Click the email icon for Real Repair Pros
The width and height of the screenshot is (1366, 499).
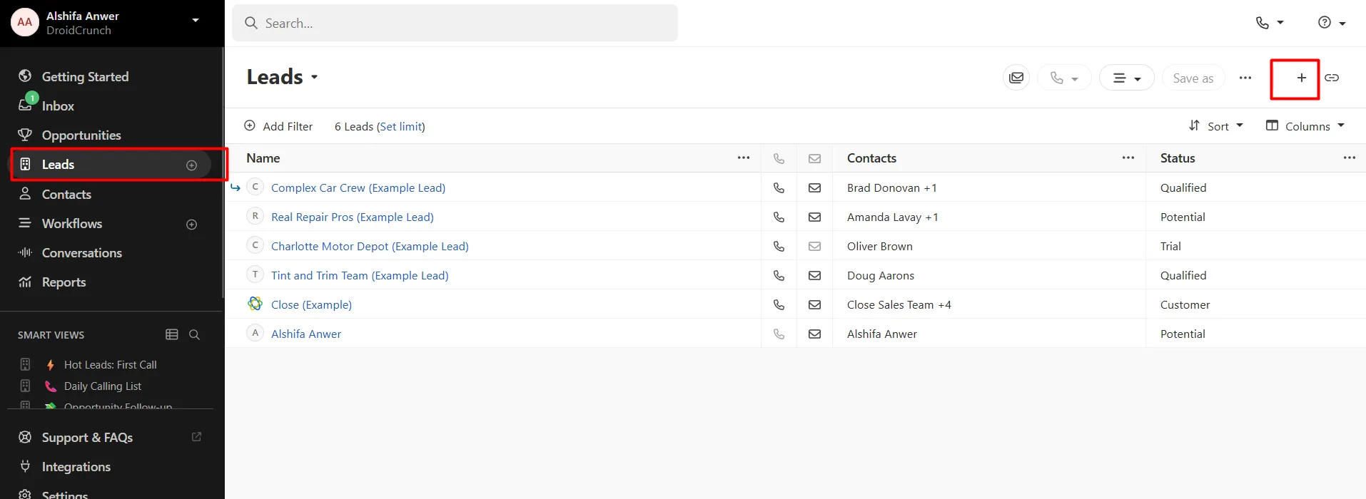click(814, 217)
